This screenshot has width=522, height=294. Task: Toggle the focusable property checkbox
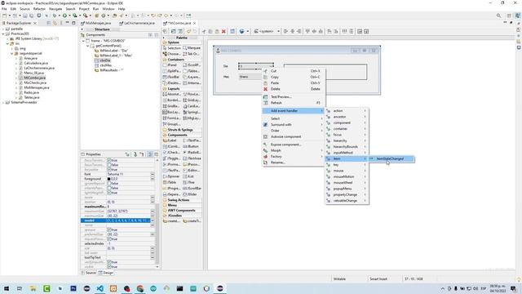tap(108, 170)
